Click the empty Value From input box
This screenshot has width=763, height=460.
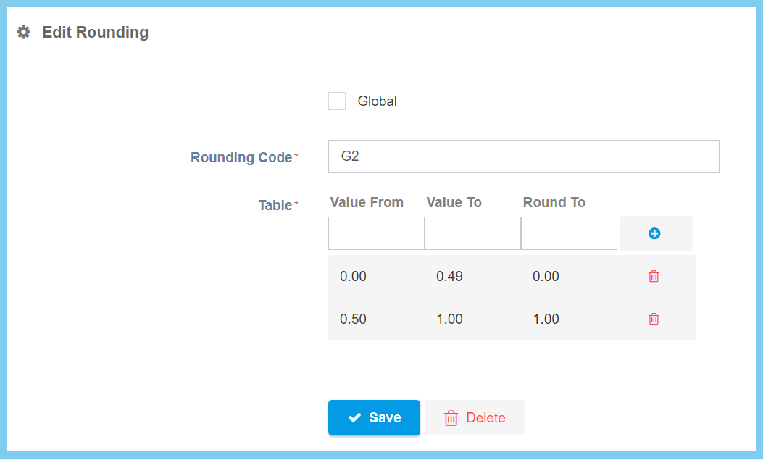376,233
